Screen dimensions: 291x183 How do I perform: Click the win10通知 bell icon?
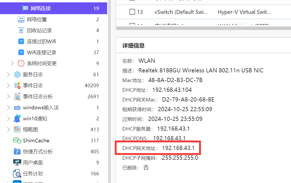(x=17, y=118)
